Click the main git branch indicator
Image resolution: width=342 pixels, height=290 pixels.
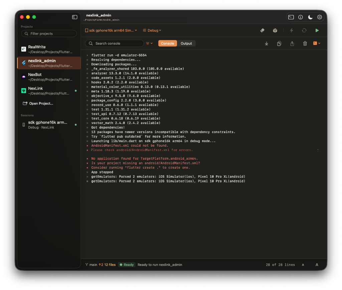91,265
